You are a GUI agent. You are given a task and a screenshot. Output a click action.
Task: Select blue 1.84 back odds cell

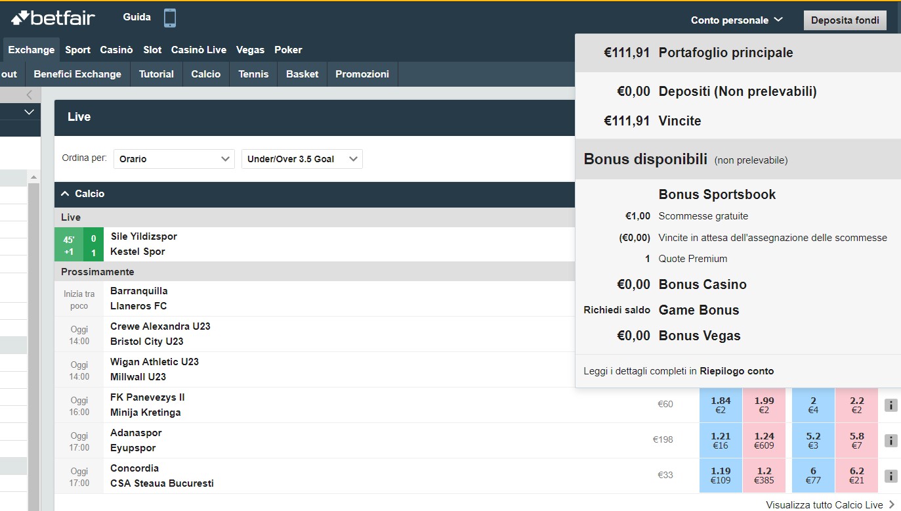coord(721,405)
